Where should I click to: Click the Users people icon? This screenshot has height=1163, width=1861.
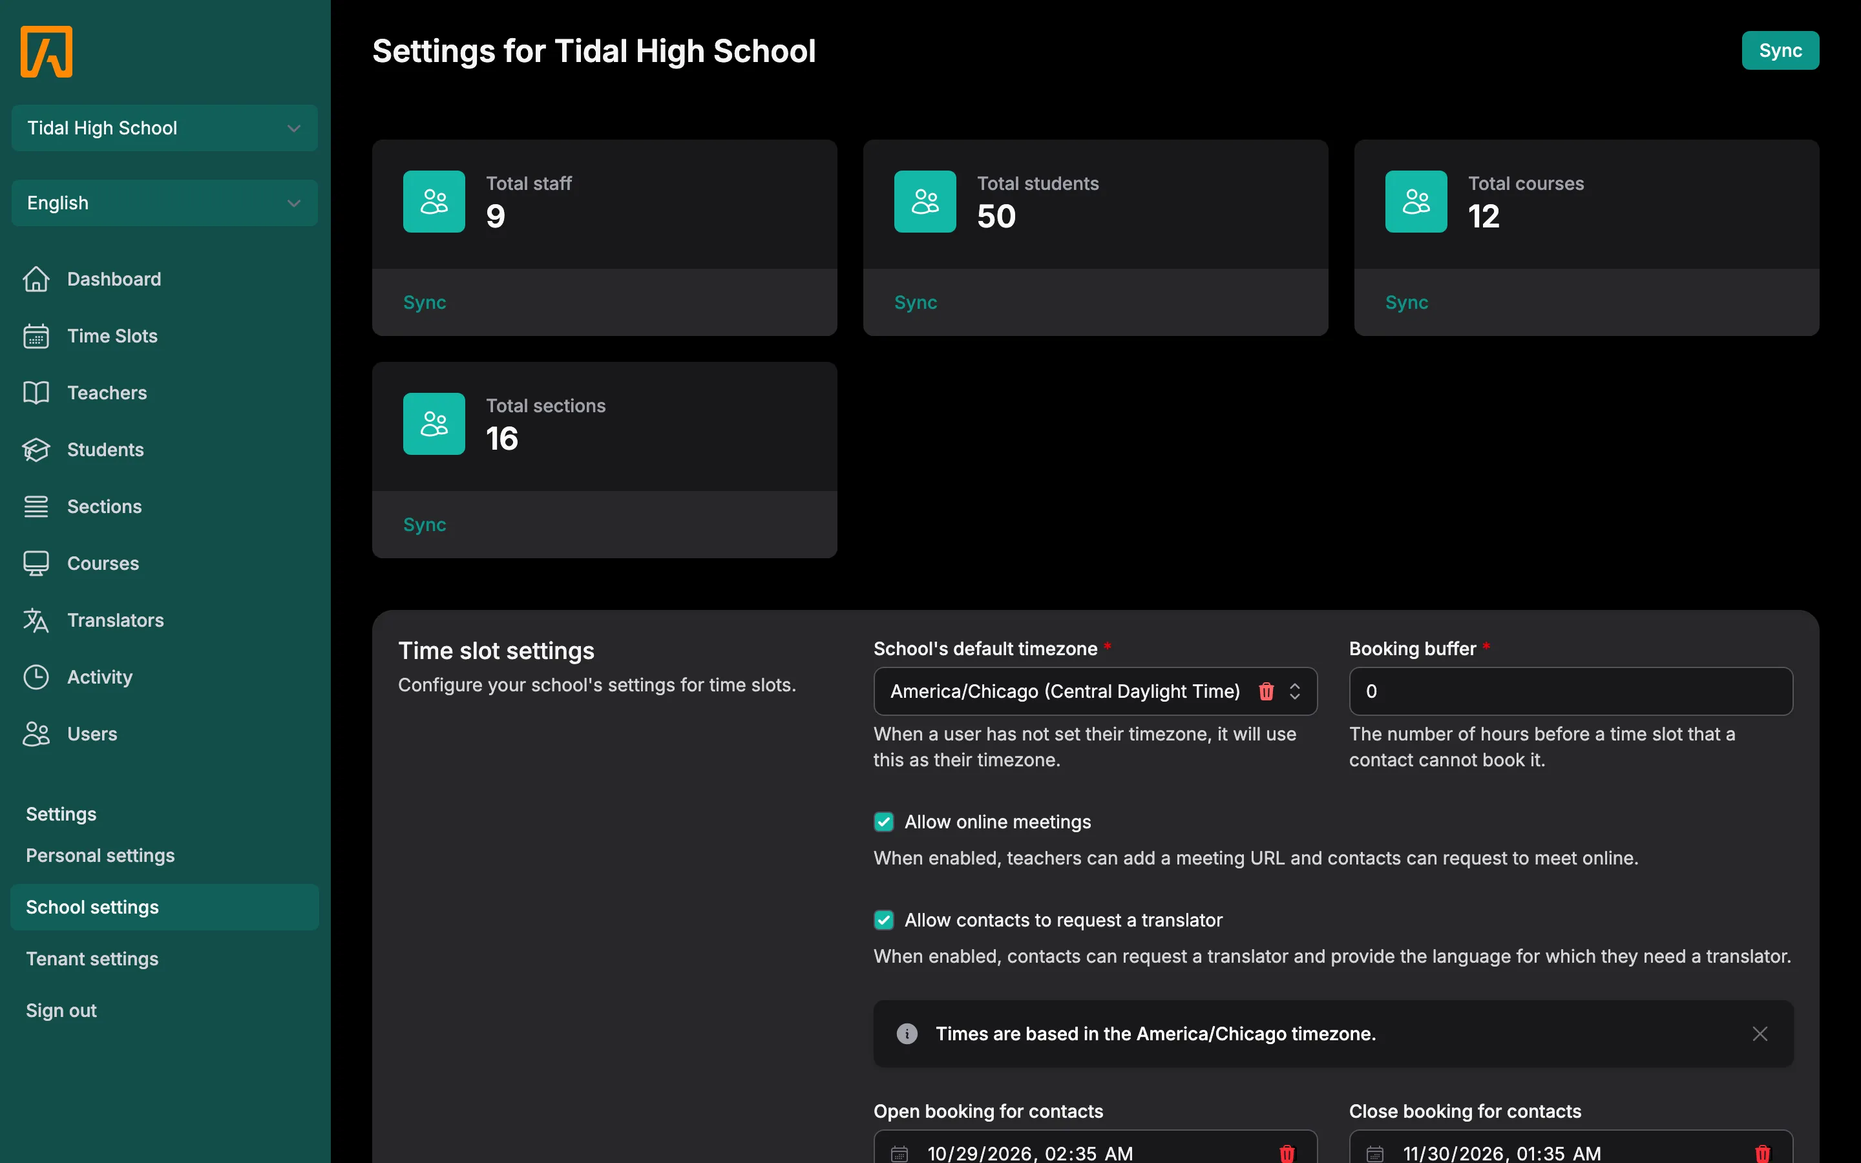[36, 735]
